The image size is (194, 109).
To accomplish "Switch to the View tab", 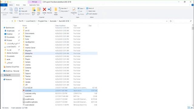I will (x=24, y=5).
